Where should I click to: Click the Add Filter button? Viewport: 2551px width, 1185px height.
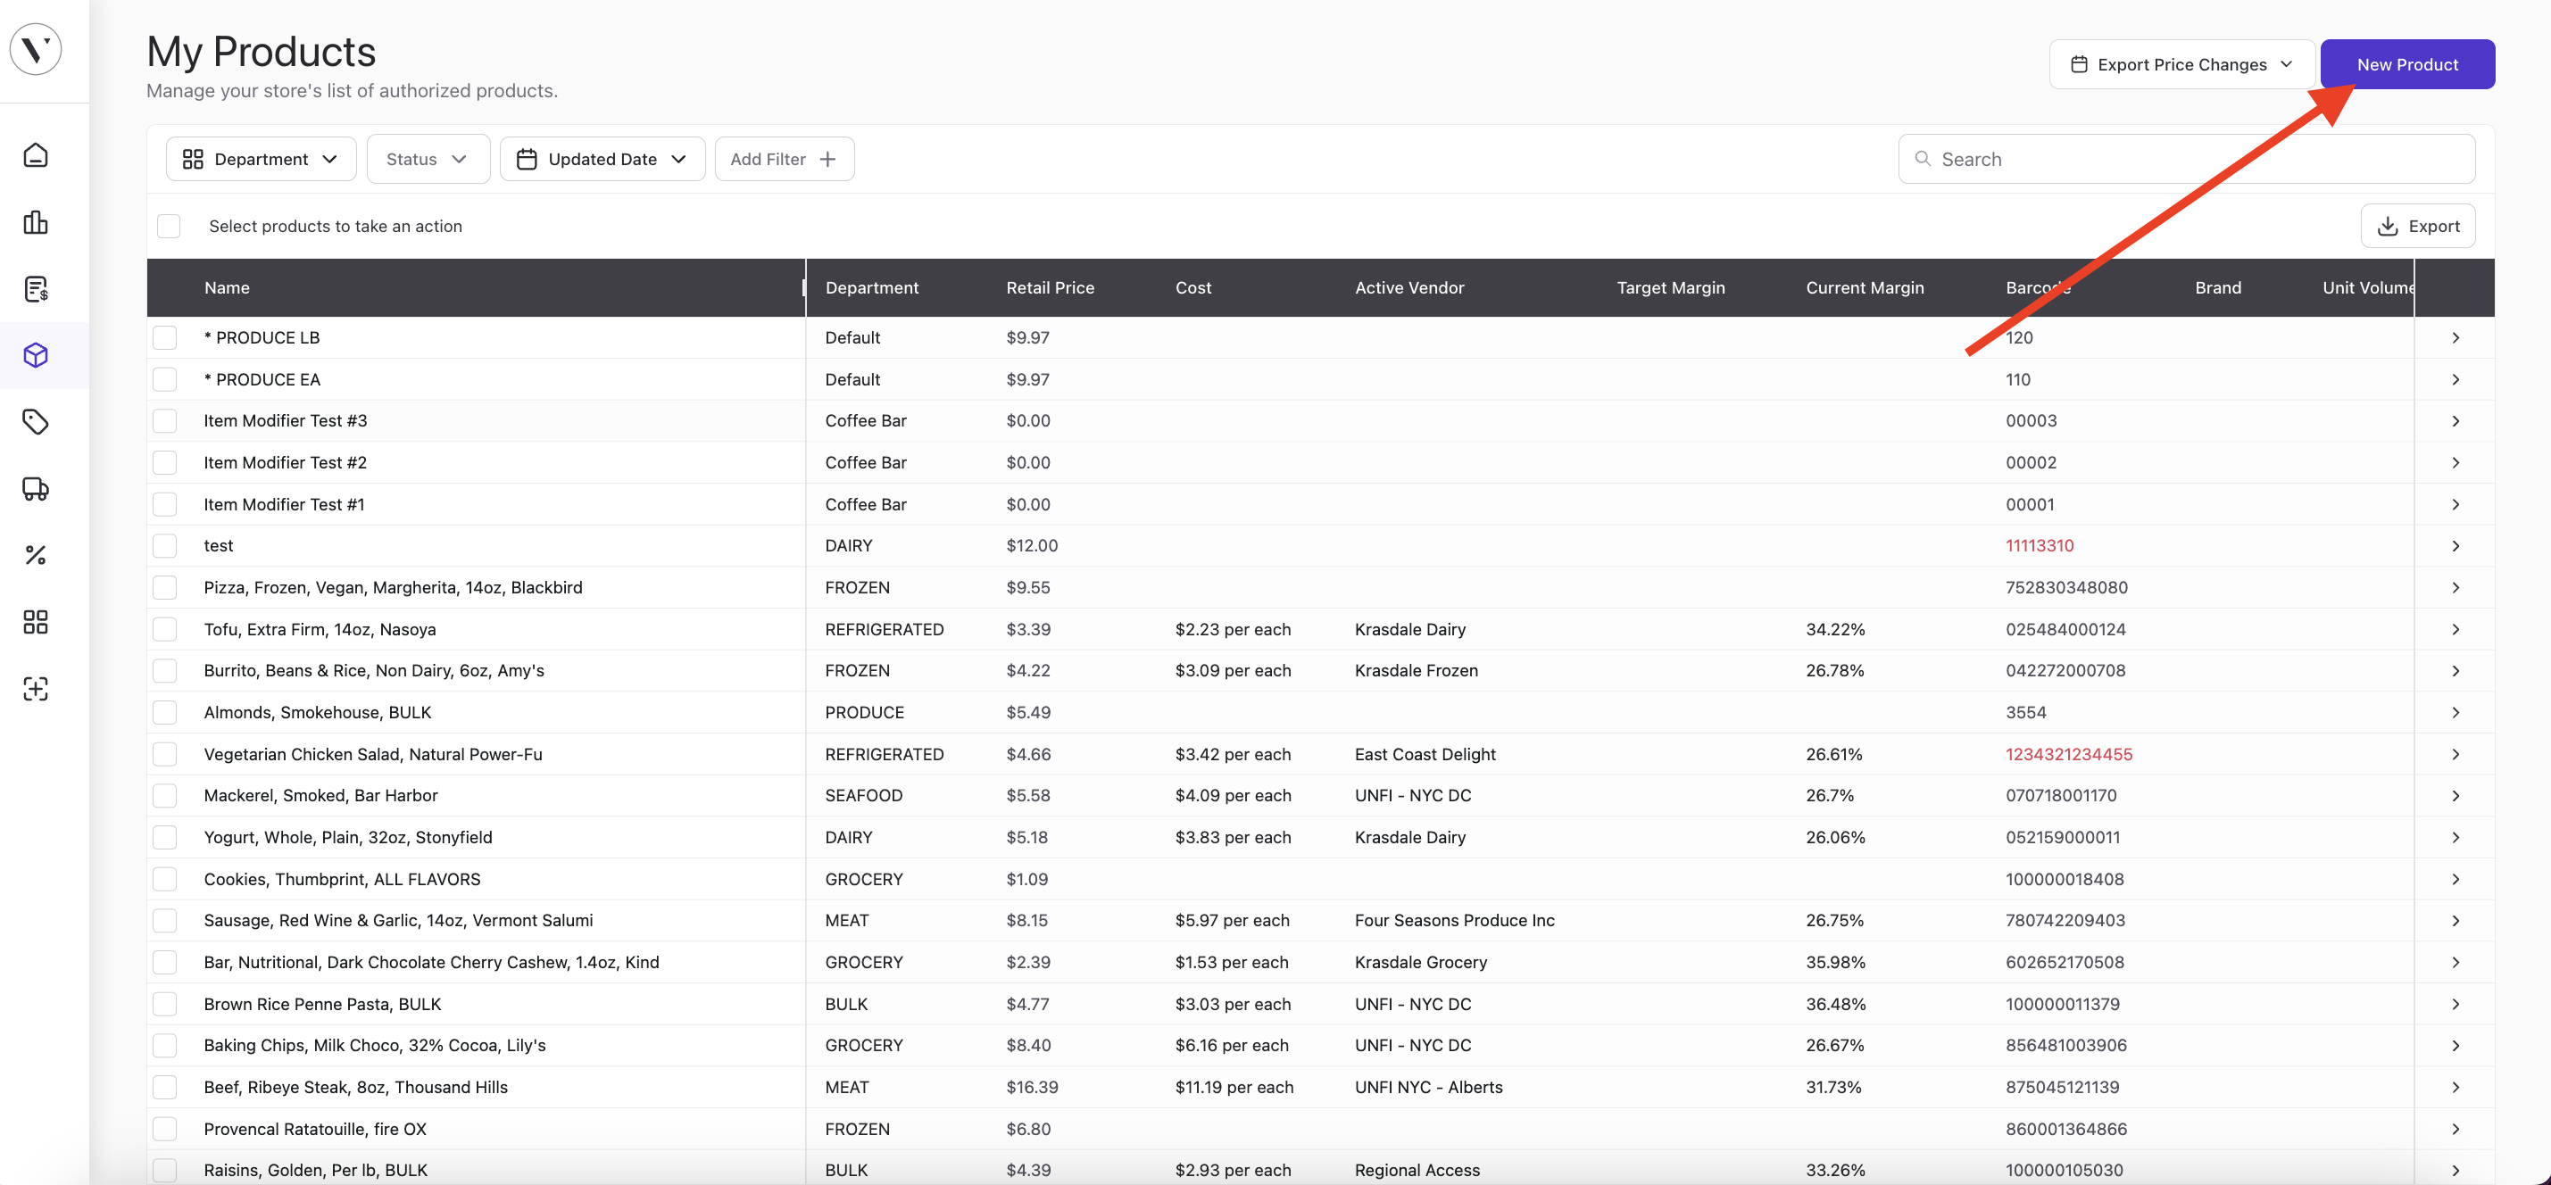[x=785, y=160]
